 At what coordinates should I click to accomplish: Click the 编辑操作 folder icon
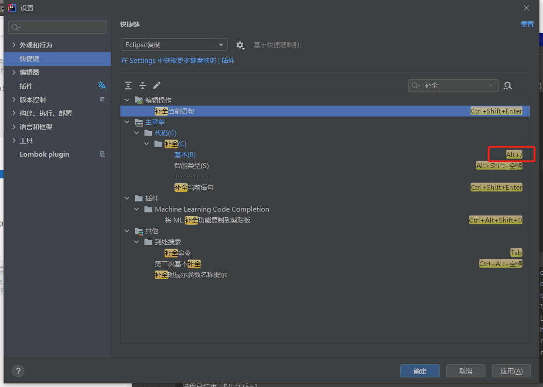point(139,100)
